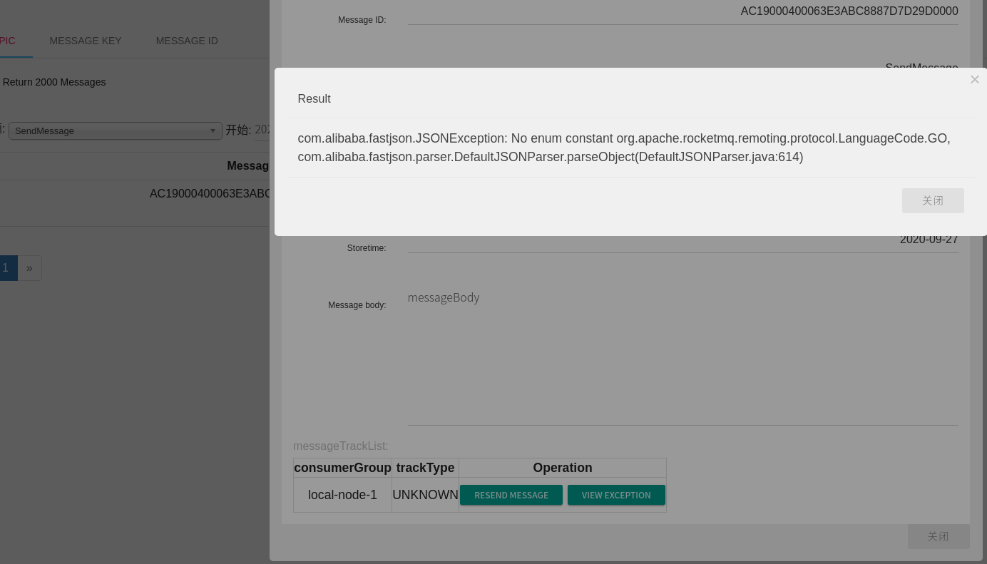Image resolution: width=987 pixels, height=564 pixels.
Task: Click the Operation column header
Action: (563, 468)
